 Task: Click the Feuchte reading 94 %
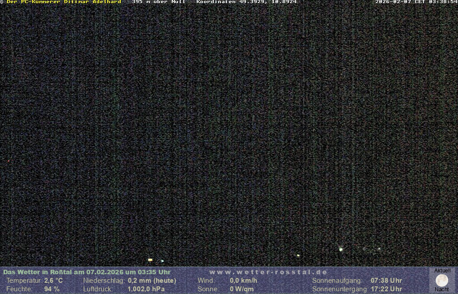pos(52,289)
